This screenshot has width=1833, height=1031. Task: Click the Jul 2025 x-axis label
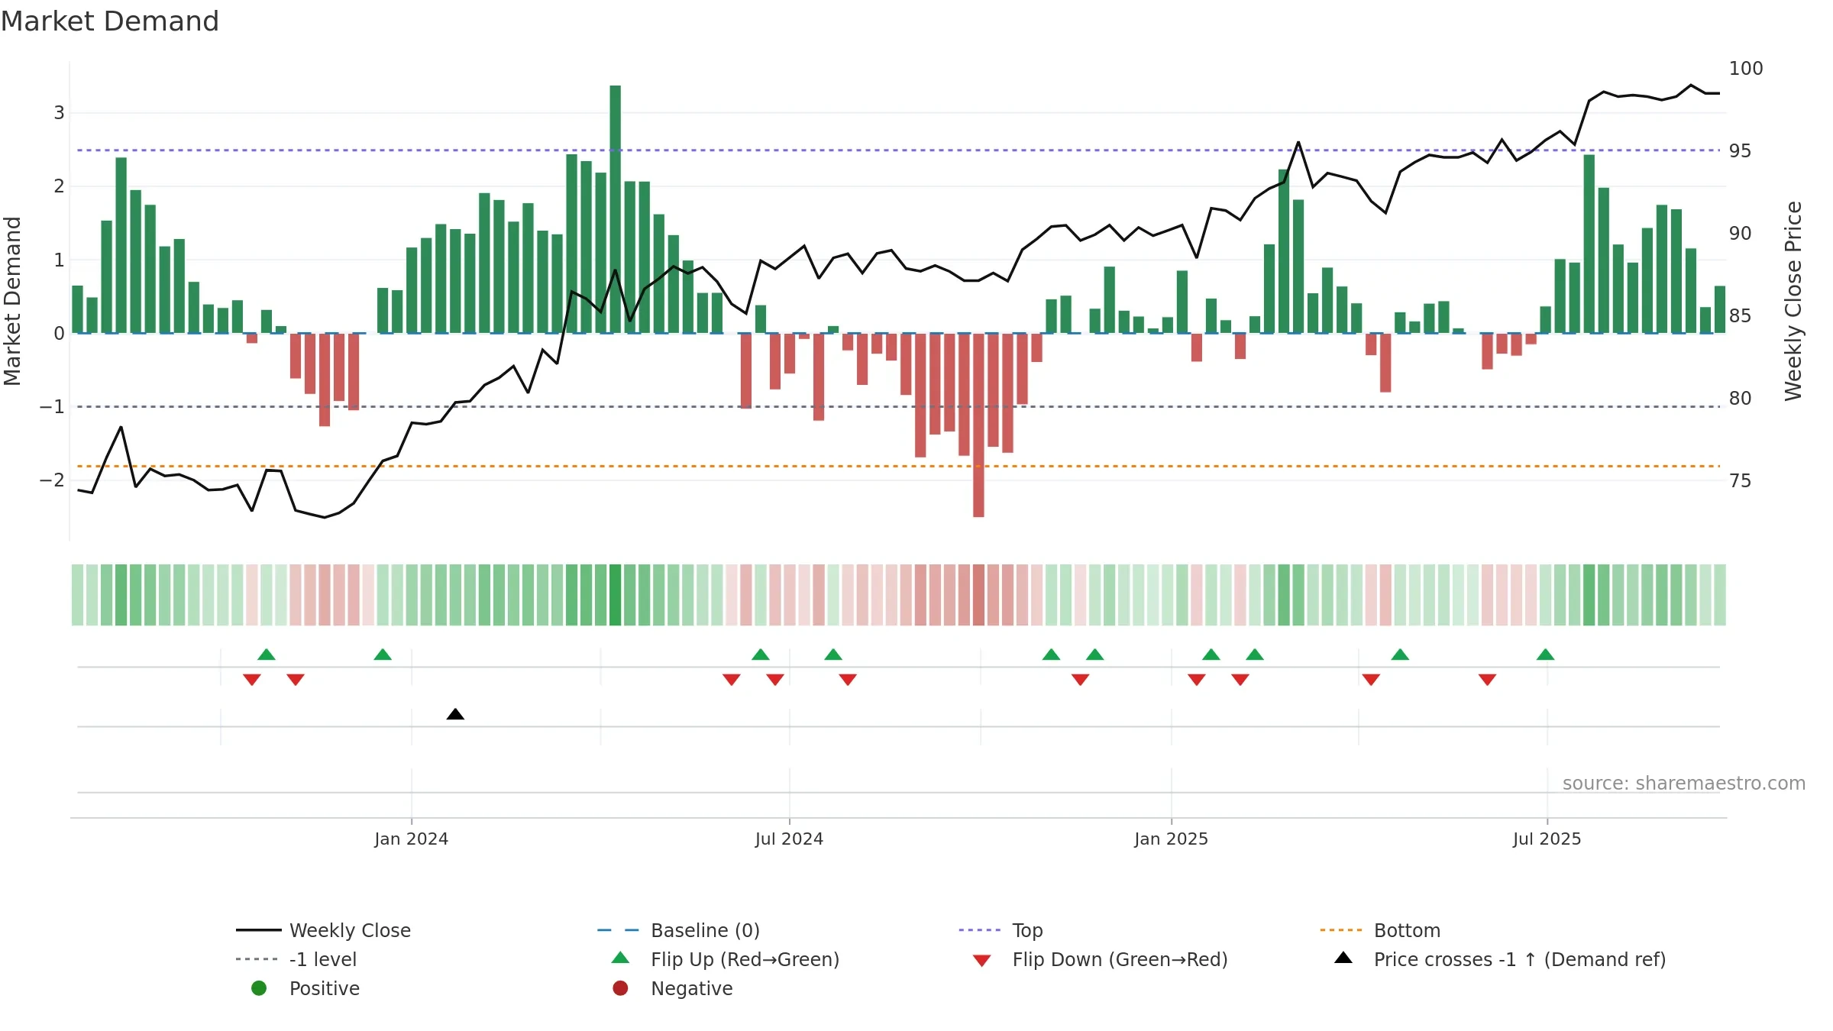point(1547,839)
